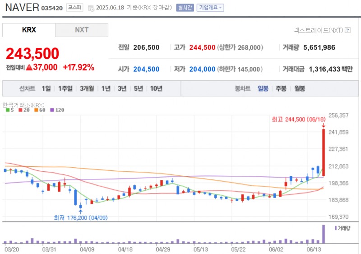The image size is (361, 254).
Task: Click the 05/13 date axis label
Action: (x=200, y=249)
